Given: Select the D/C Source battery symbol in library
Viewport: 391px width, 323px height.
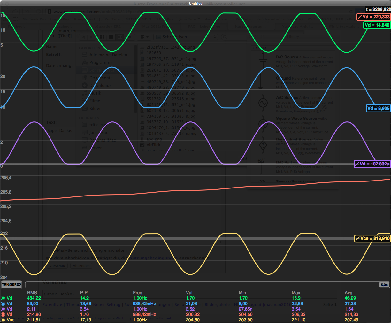Looking at the screenshot, I should tap(263, 60).
